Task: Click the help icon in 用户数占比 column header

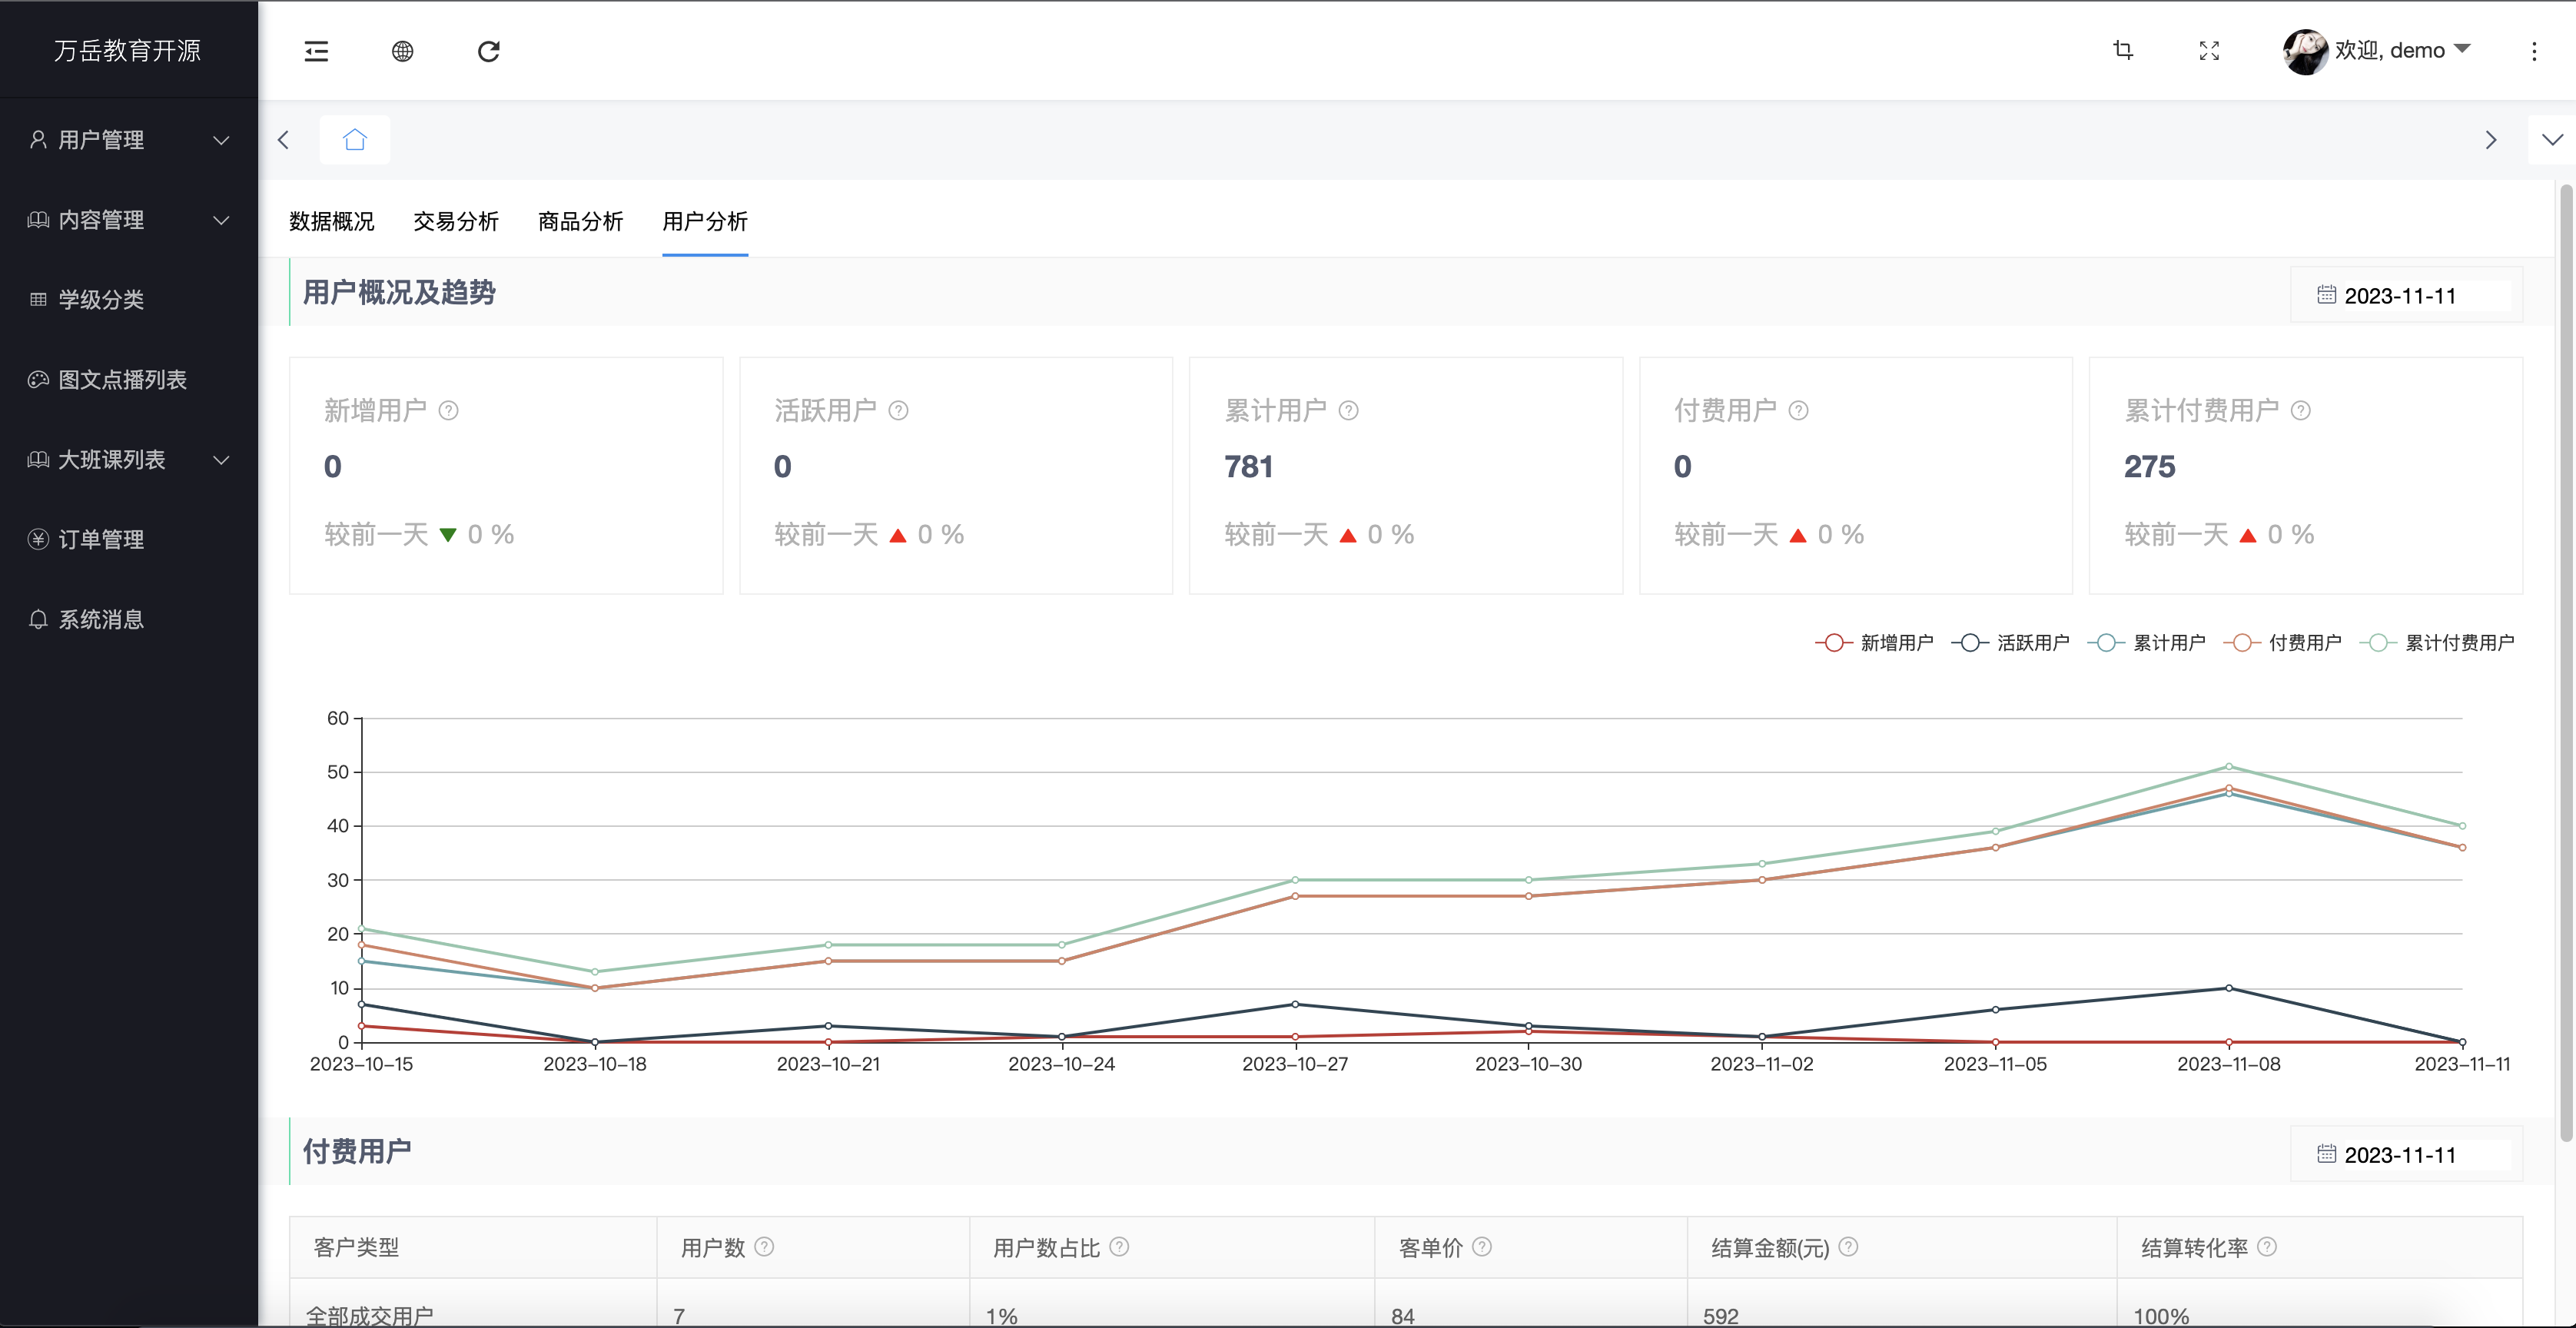Action: (x=1119, y=1246)
